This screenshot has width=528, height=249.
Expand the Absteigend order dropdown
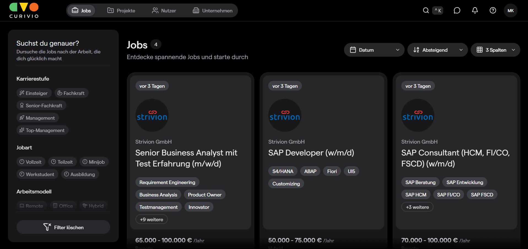tap(437, 50)
